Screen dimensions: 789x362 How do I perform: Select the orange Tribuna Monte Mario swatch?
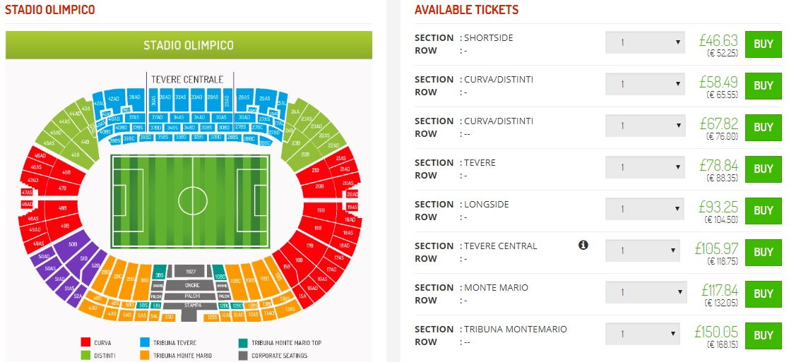tap(146, 355)
